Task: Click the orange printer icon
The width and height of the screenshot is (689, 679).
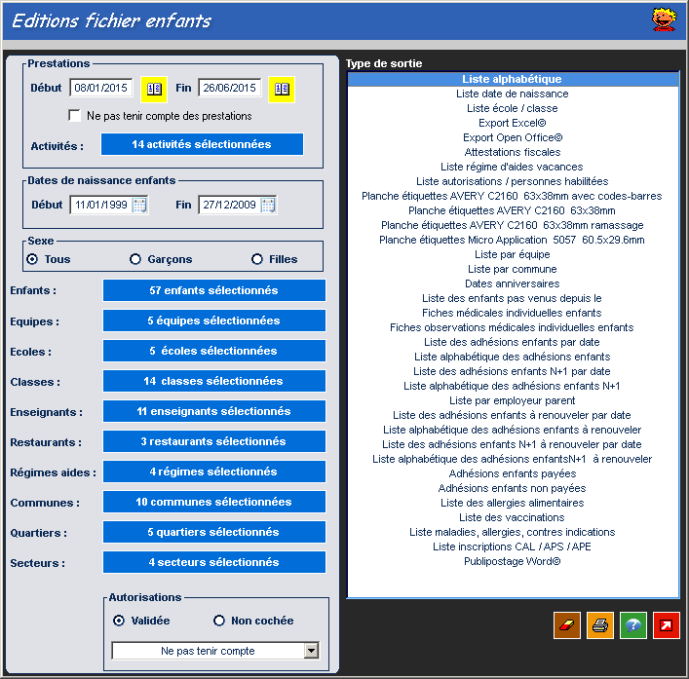Action: coord(599,625)
